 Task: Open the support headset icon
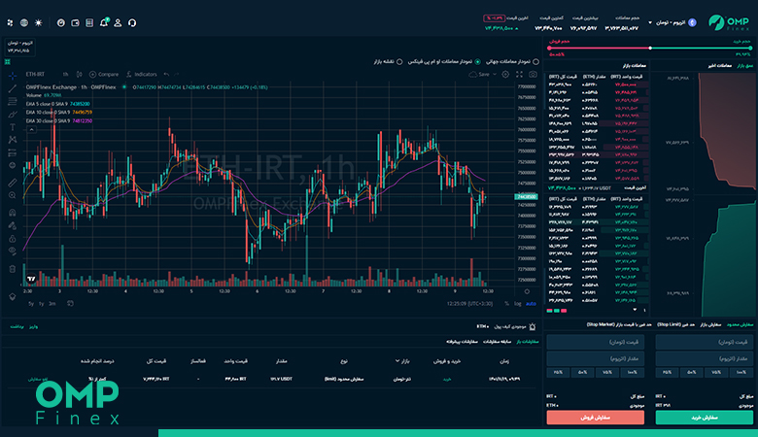pos(132,22)
